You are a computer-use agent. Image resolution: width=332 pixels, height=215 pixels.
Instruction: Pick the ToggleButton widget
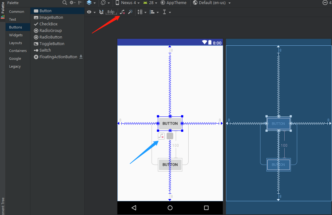click(57, 44)
